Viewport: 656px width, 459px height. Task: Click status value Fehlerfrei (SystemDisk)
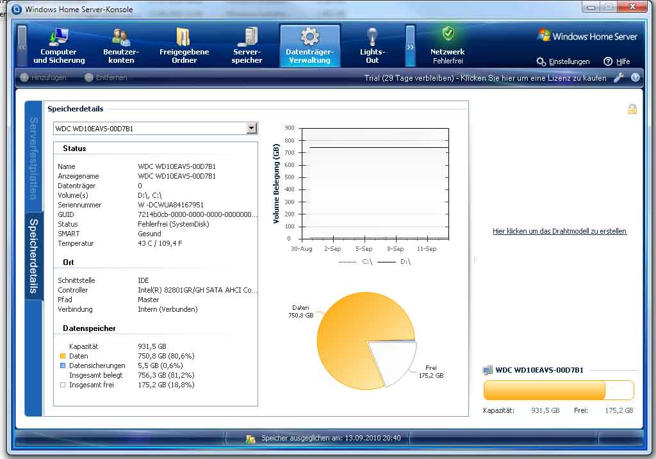(x=174, y=224)
